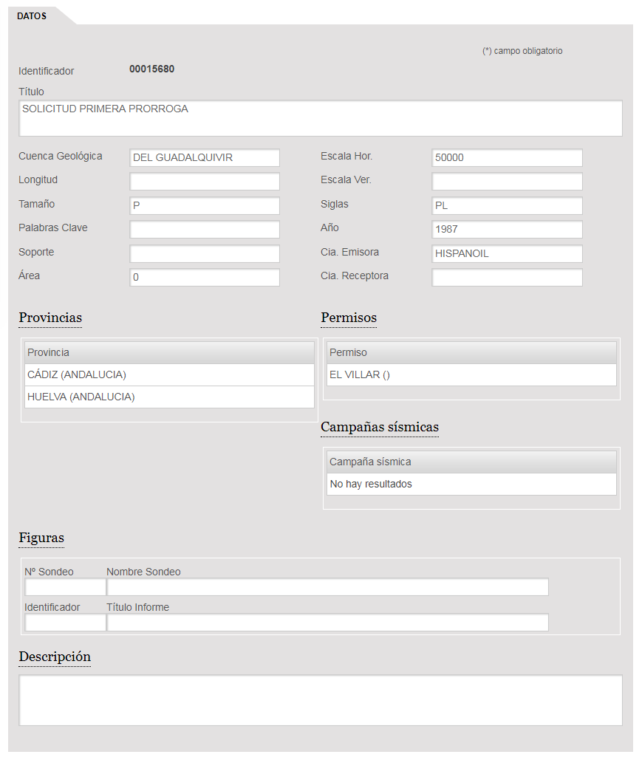Edit the Siglas field showing PL
642x760 pixels.
pos(507,206)
